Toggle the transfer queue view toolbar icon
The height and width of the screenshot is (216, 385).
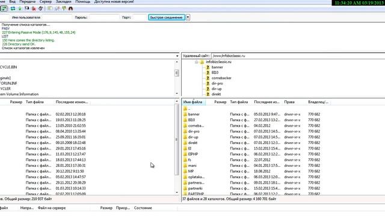[4, 8]
